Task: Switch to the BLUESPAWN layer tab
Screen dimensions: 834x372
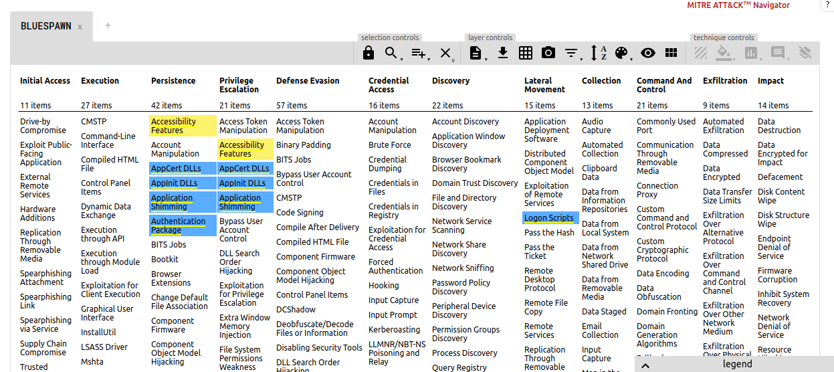Action: point(45,26)
